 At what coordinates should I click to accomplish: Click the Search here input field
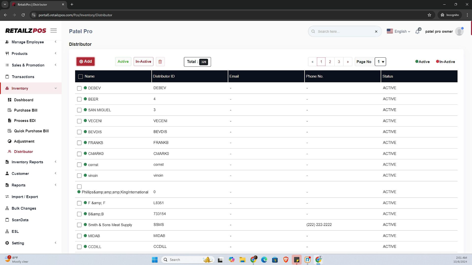point(343,32)
